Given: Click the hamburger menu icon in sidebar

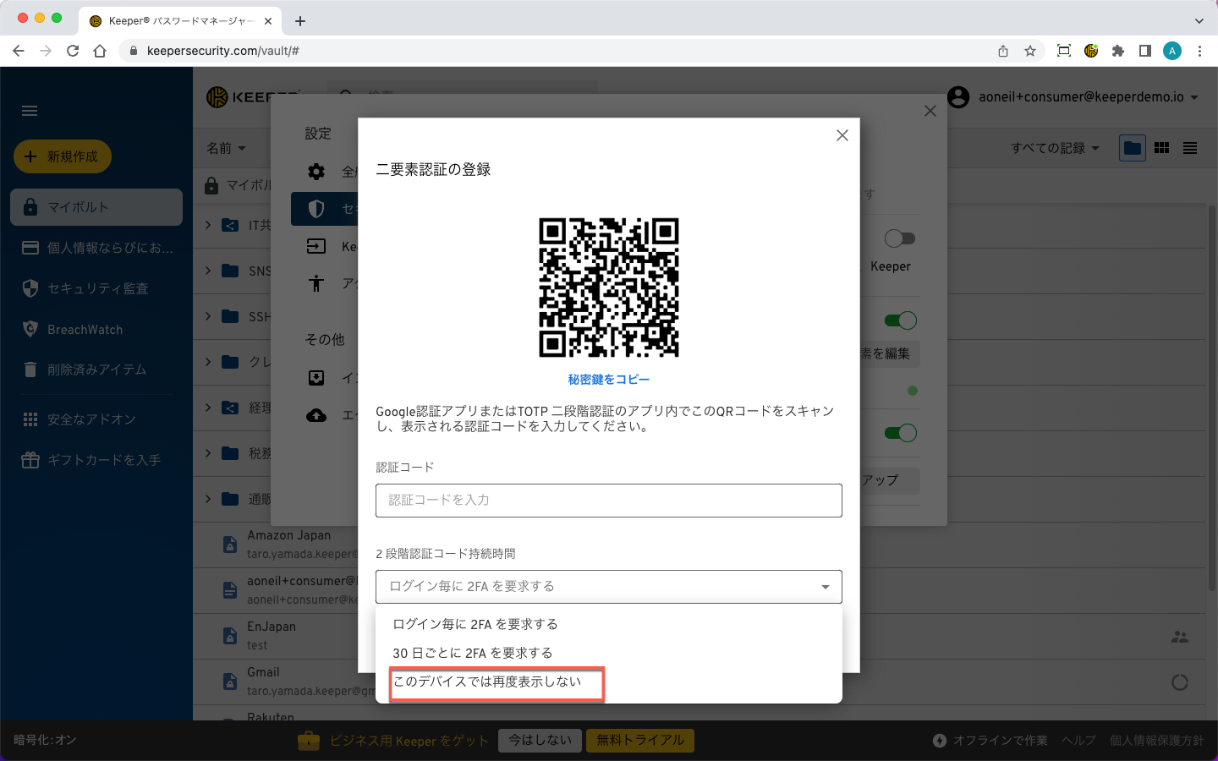Looking at the screenshot, I should coord(30,111).
